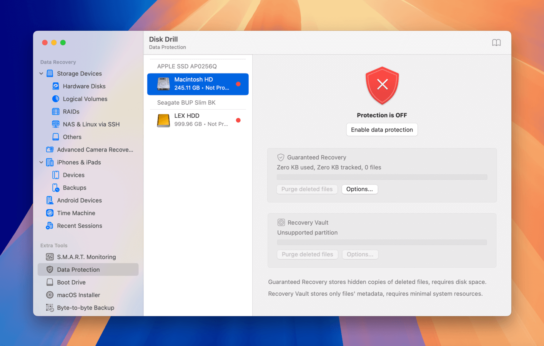
Task: Click the green zoom window button
Action: (x=63, y=43)
